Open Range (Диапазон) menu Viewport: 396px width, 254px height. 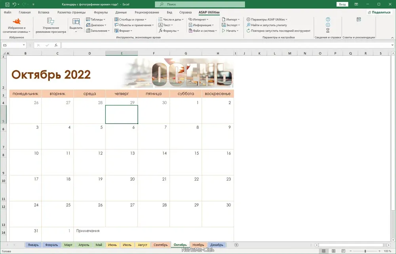[96, 25]
